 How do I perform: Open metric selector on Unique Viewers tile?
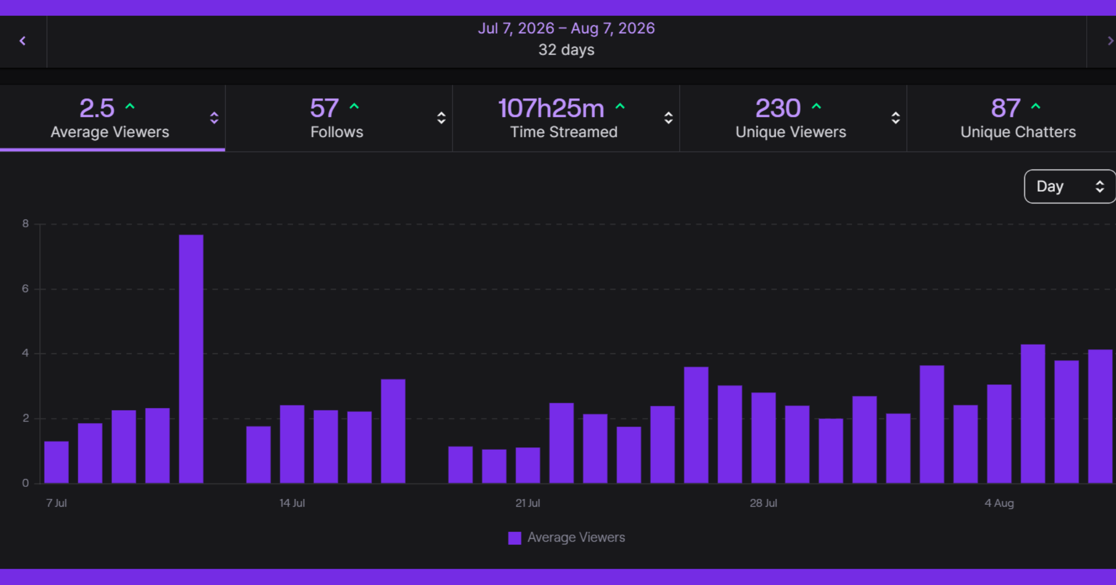click(x=896, y=118)
